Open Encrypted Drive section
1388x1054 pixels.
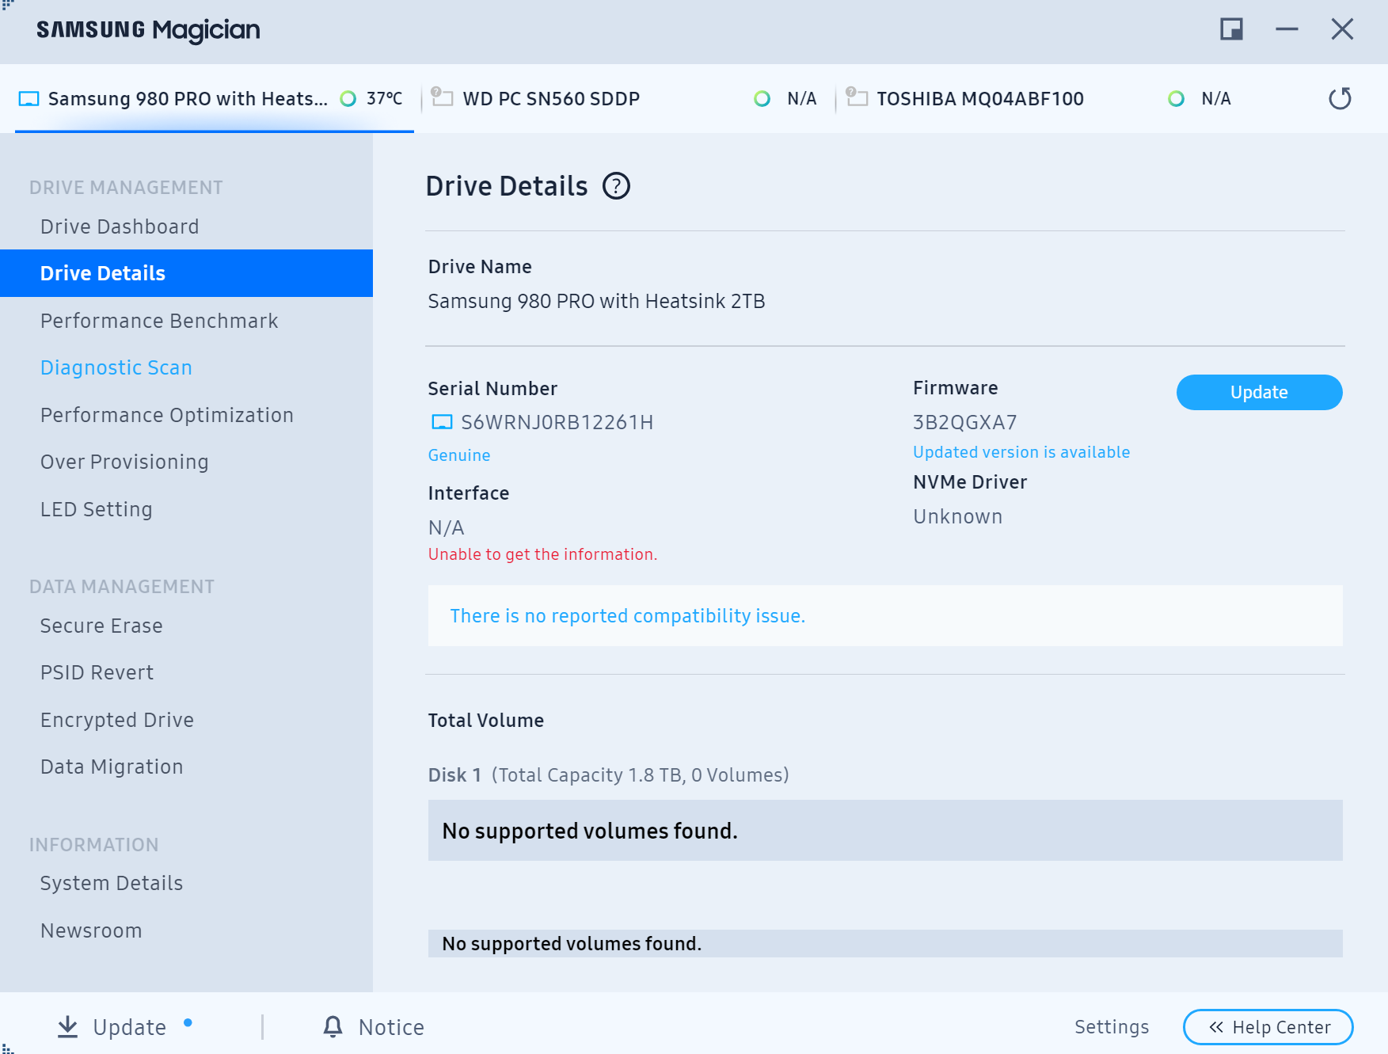coord(186,720)
